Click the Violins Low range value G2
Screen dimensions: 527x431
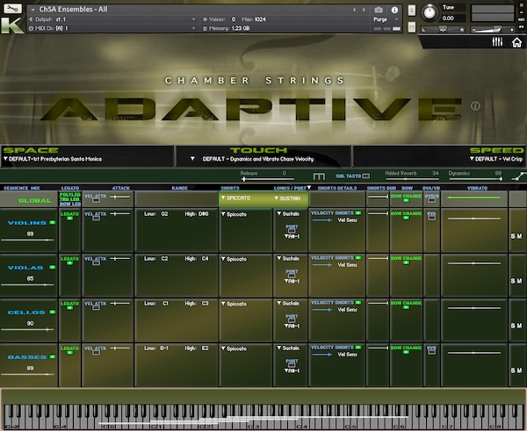(164, 214)
